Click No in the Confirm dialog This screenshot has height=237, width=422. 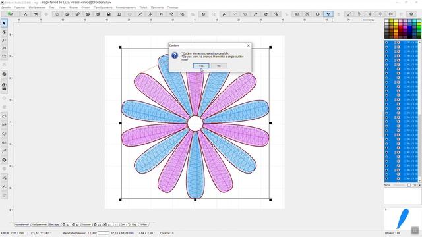click(x=219, y=66)
